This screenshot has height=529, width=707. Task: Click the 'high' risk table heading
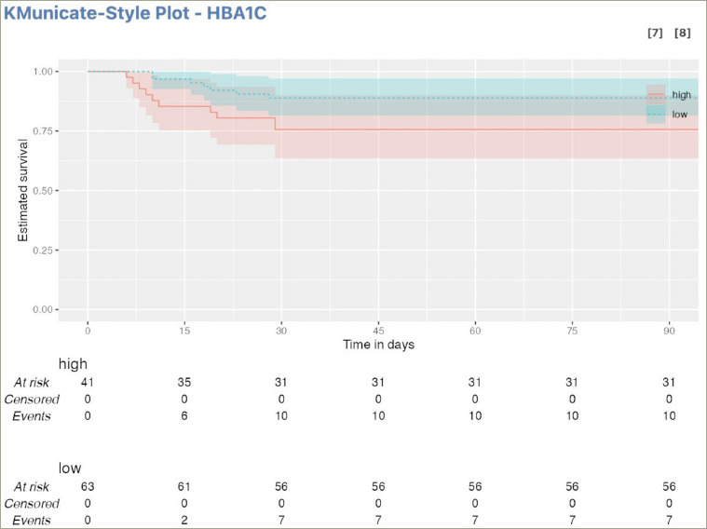coord(72,363)
